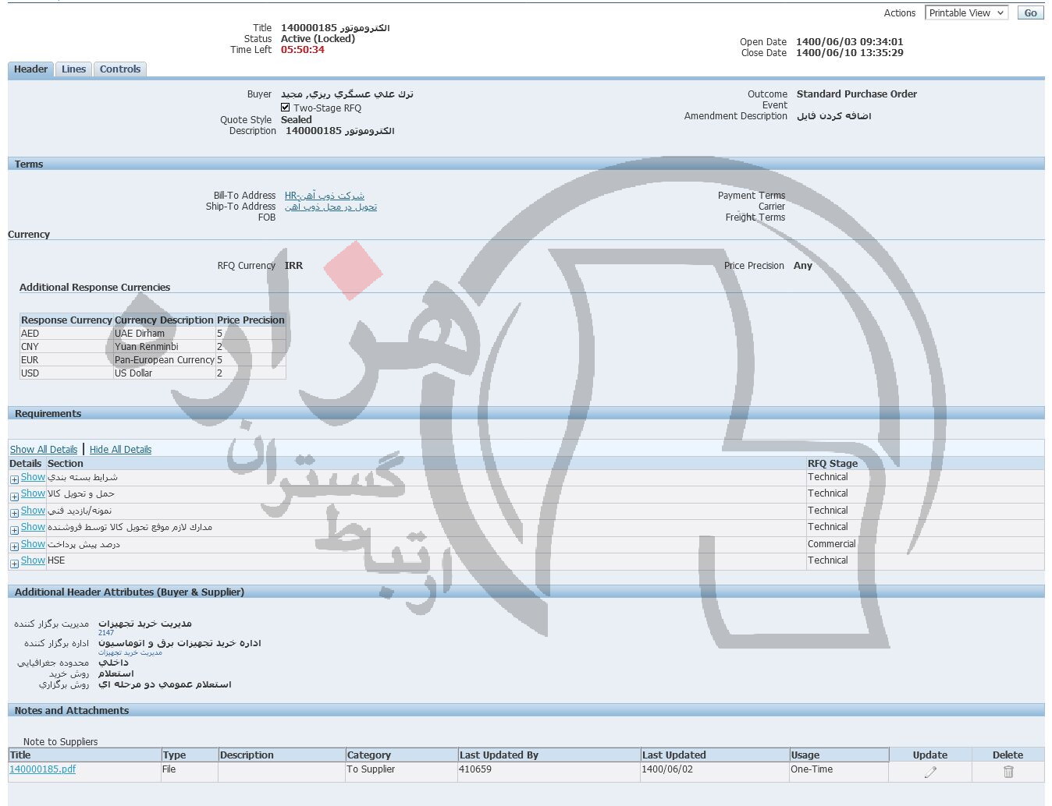Screen dimensions: 1052x806
Task: Open the Ship-To Address link
Action: click(331, 207)
